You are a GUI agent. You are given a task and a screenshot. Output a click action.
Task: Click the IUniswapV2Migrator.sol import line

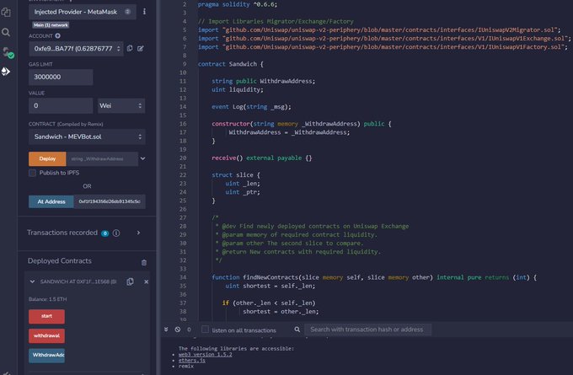(379, 30)
